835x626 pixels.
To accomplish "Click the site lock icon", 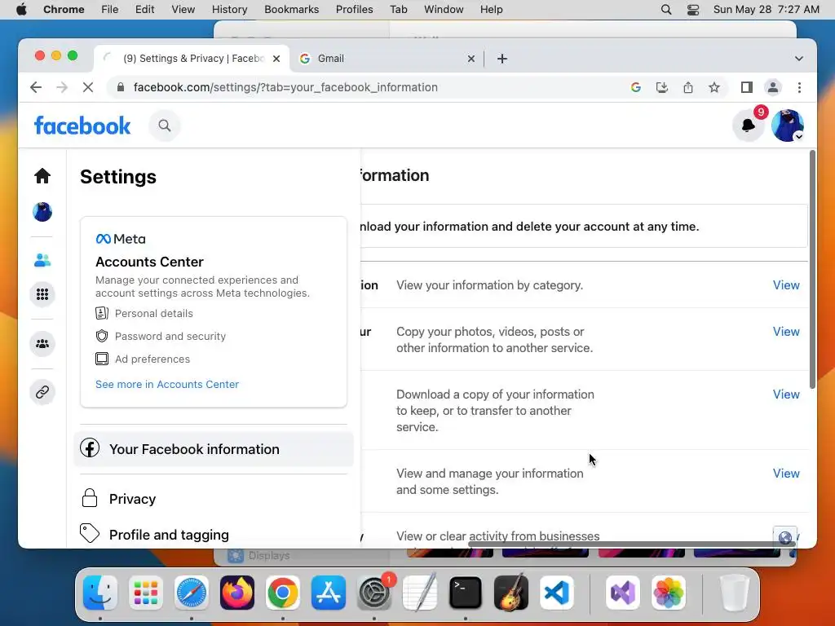I will pyautogui.click(x=121, y=87).
